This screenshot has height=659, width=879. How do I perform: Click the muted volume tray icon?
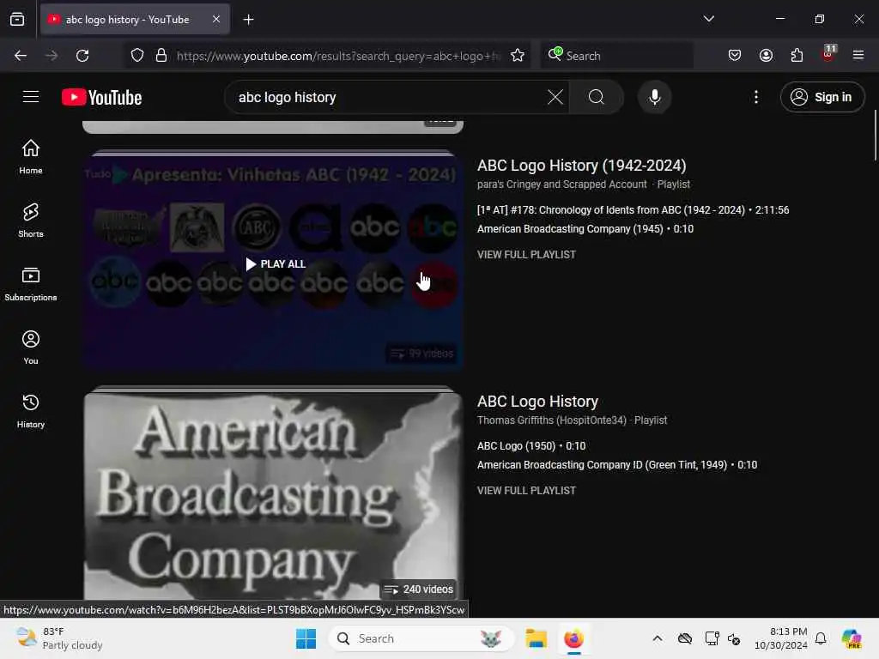[734, 638]
